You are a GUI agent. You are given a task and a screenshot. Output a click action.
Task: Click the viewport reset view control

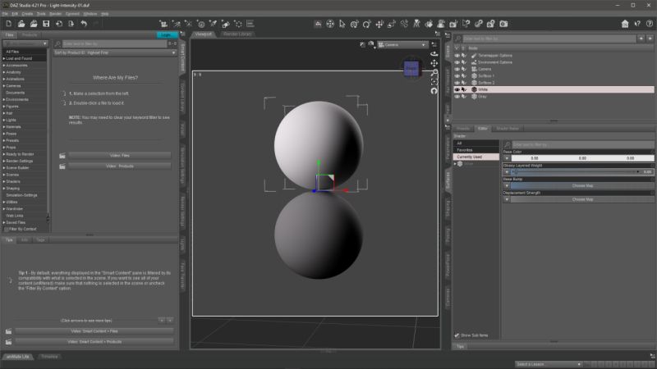434,91
